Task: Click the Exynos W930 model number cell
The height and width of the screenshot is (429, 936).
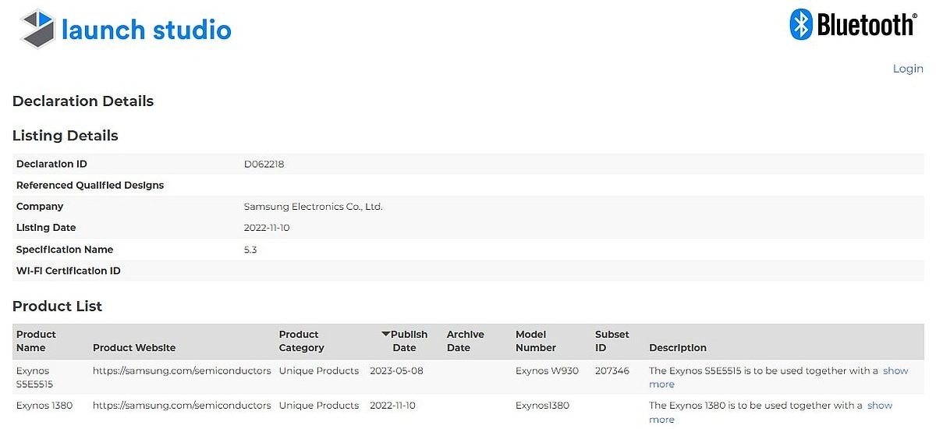Action: 547,371
